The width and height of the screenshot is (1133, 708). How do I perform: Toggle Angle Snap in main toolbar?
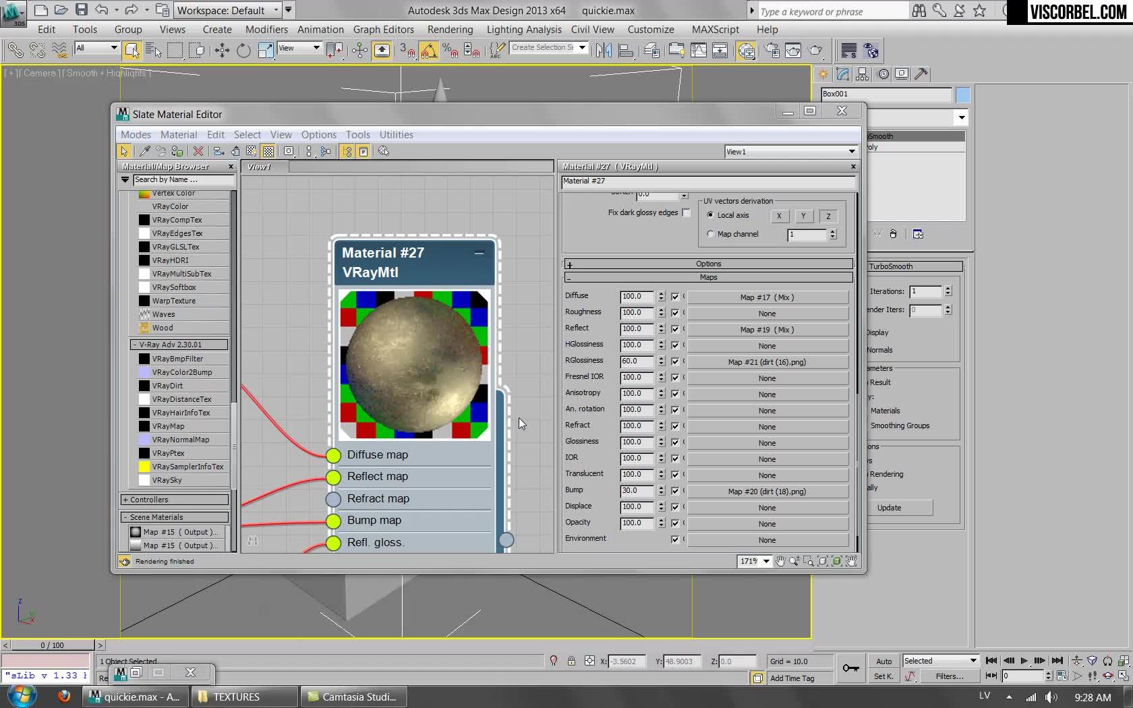428,51
